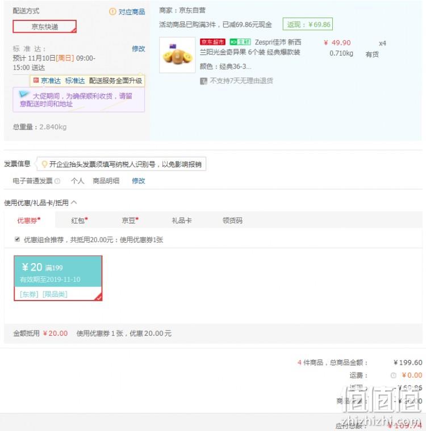Switch to the 京豆 tab

coord(130,220)
